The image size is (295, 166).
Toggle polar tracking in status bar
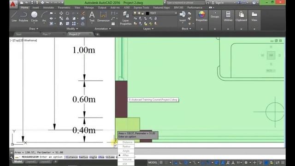(x=186, y=162)
